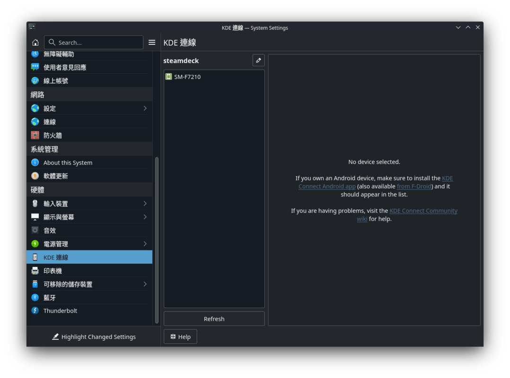Viewport: 510px width, 378px height.
Task: Minimize the System Settings window
Action: tap(458, 27)
